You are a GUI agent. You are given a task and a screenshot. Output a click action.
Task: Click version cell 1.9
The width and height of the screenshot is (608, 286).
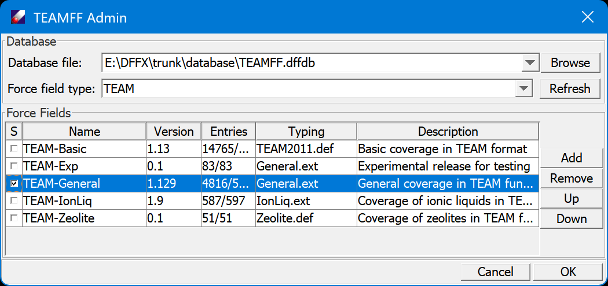[x=174, y=201]
